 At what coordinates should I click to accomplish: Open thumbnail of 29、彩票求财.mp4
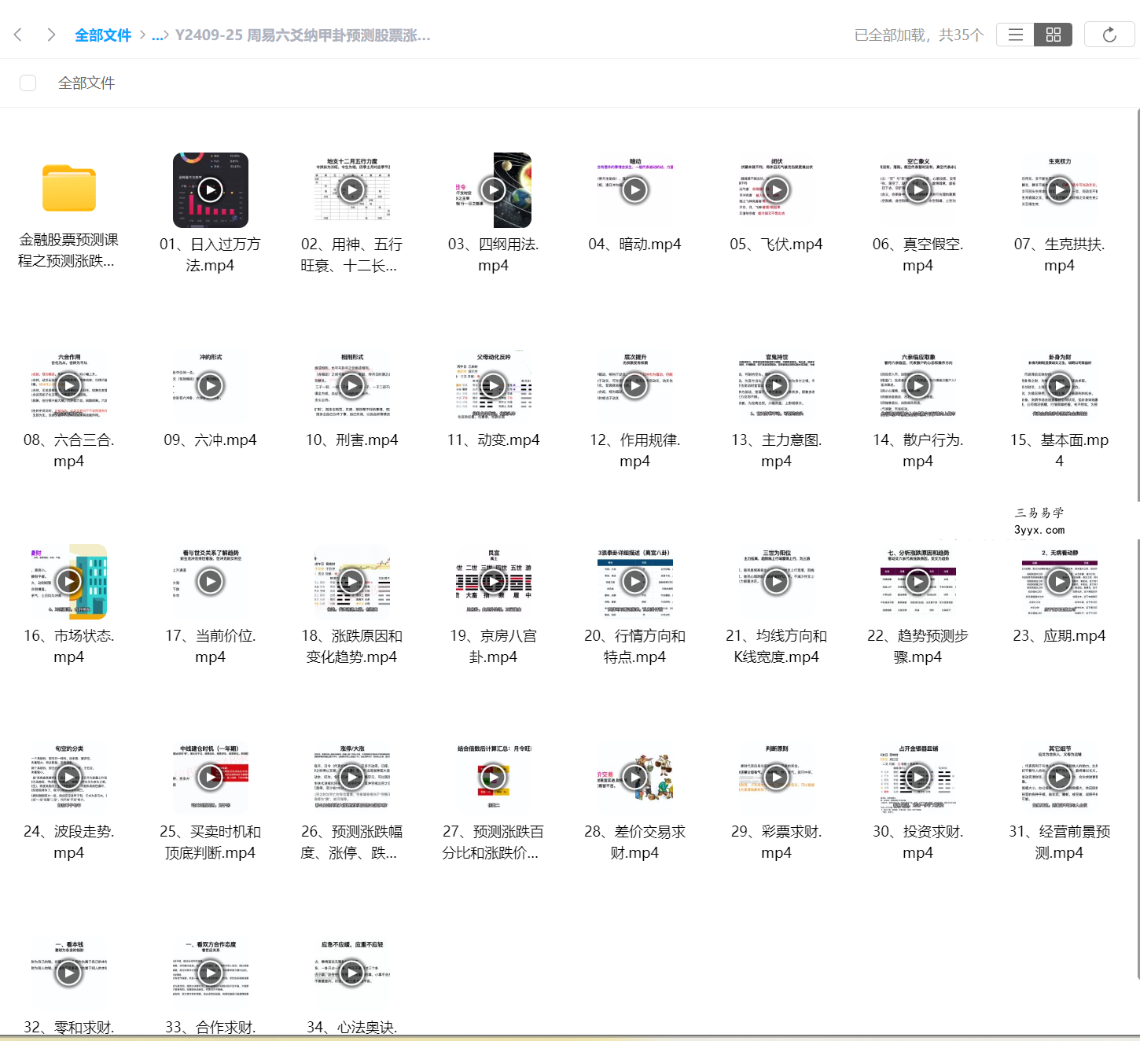pyautogui.click(x=776, y=777)
